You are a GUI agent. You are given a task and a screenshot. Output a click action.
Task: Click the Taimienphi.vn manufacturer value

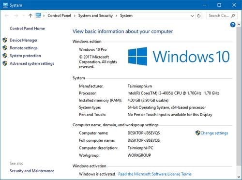[x=140, y=86]
